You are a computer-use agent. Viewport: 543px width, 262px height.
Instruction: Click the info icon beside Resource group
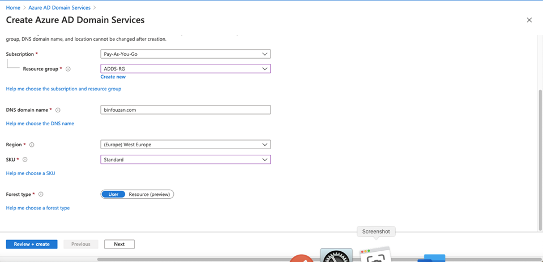[68, 69]
